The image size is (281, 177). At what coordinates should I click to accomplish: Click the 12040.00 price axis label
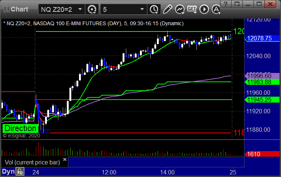point(258,56)
